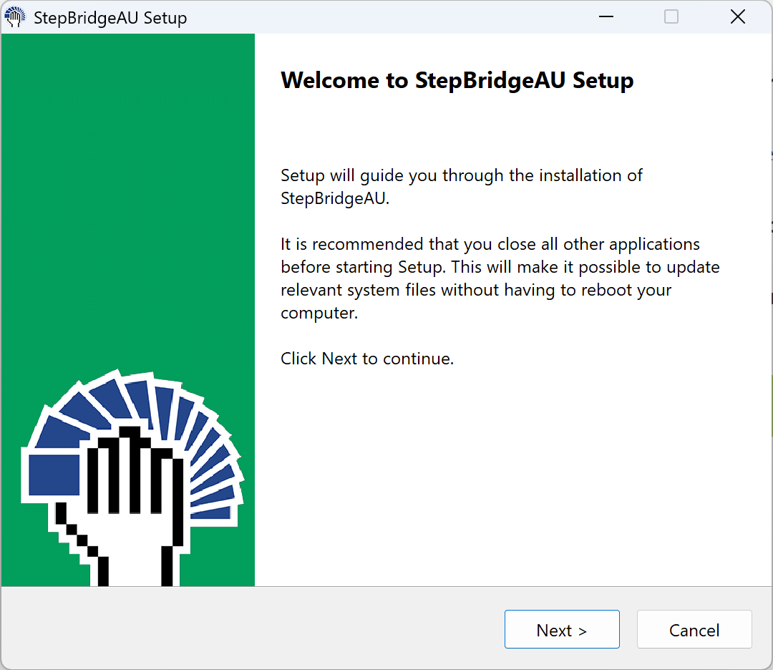Image resolution: width=773 pixels, height=670 pixels.
Task: Cancel the StepBridgeAU setup
Action: (694, 629)
